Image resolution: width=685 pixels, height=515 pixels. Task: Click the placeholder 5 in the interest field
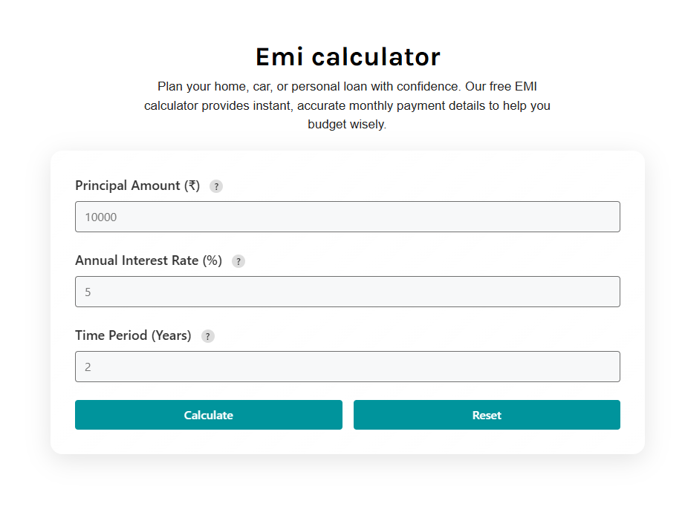coord(88,292)
